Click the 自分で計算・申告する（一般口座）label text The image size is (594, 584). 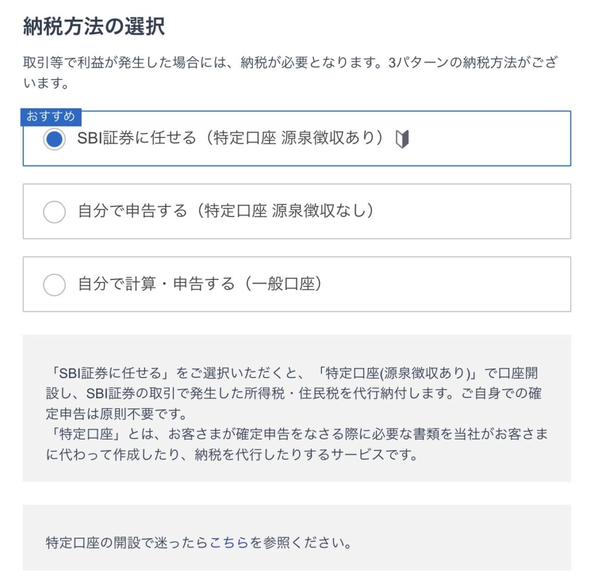pyautogui.click(x=200, y=284)
